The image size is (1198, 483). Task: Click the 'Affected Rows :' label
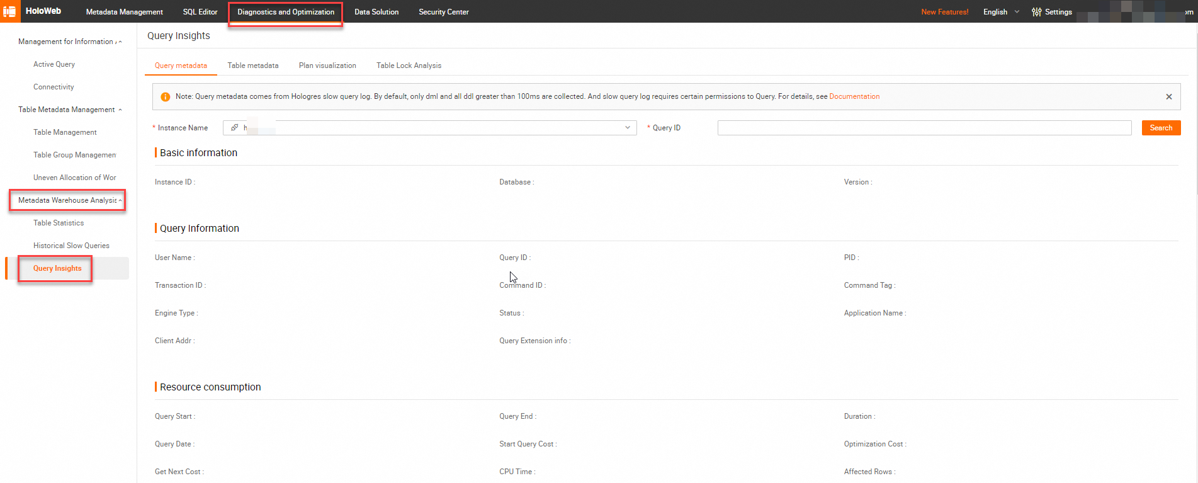click(870, 472)
